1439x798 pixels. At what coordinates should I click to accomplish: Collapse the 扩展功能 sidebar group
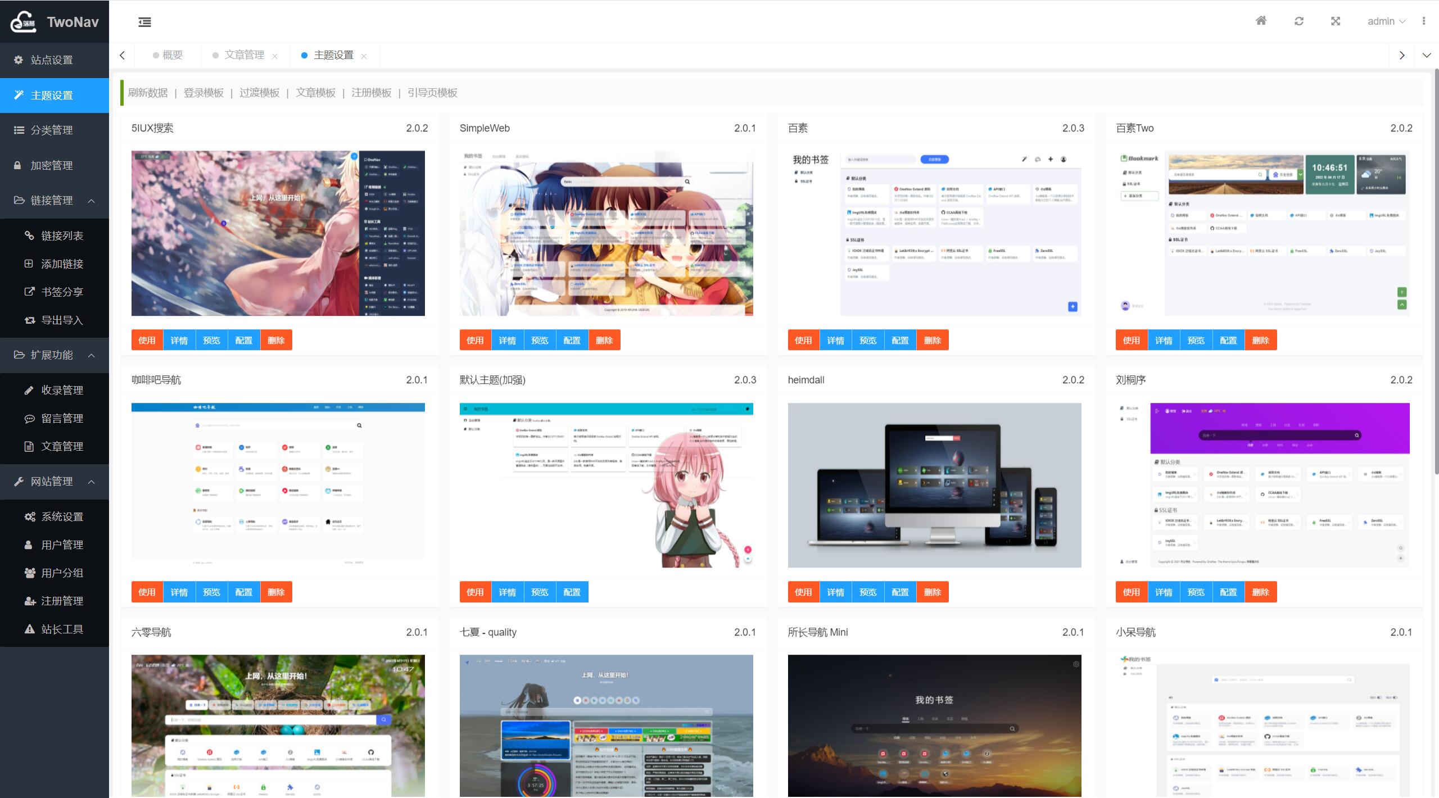coord(55,355)
